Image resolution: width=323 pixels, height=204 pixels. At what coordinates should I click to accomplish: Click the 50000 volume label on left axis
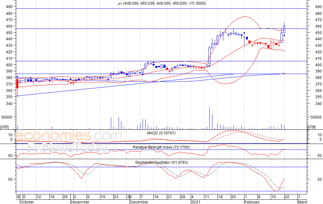(7, 117)
